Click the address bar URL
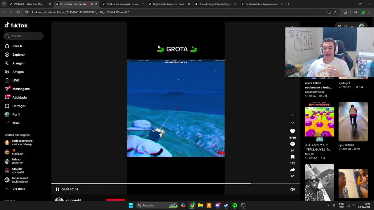 [79, 12]
